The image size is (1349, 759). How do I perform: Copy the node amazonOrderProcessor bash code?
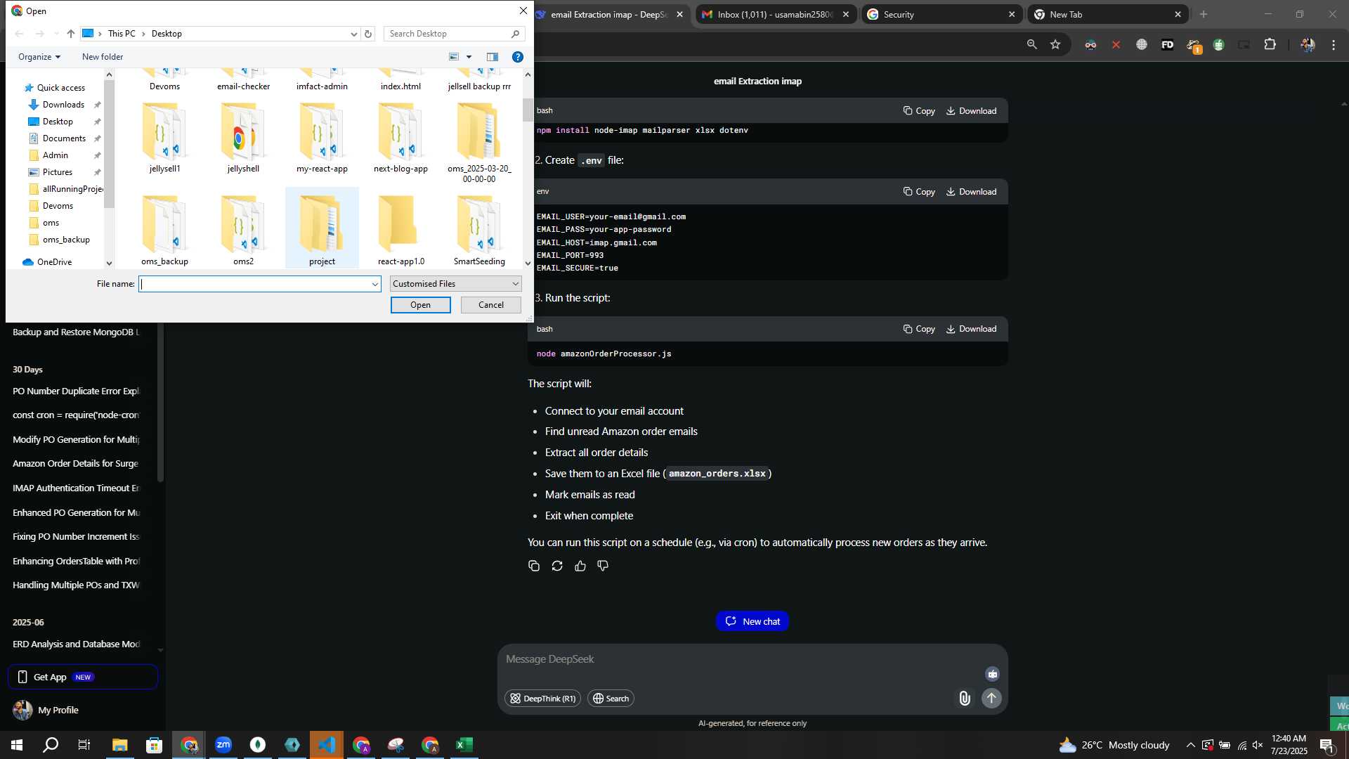(x=919, y=329)
